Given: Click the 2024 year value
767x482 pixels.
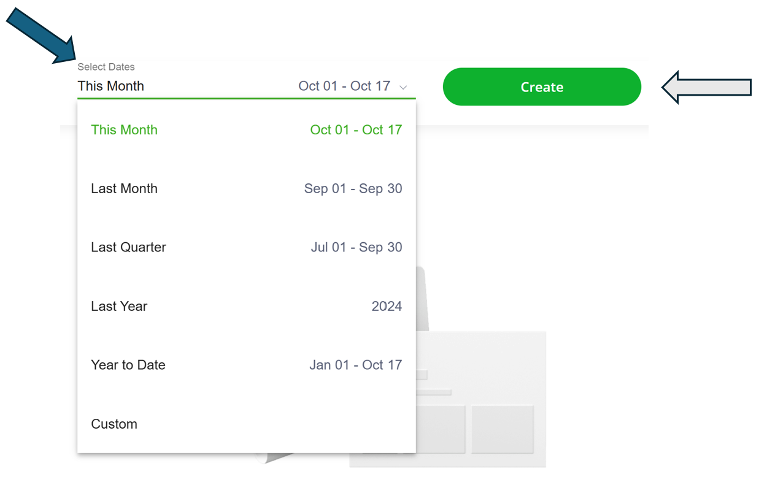Looking at the screenshot, I should coord(387,307).
